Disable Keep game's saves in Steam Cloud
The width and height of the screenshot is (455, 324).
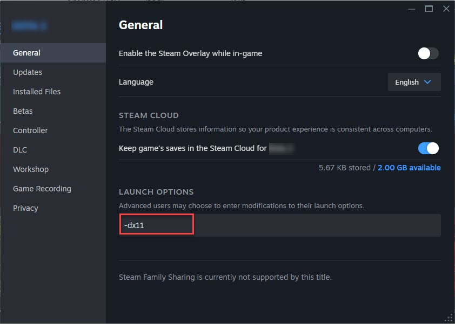pos(428,148)
